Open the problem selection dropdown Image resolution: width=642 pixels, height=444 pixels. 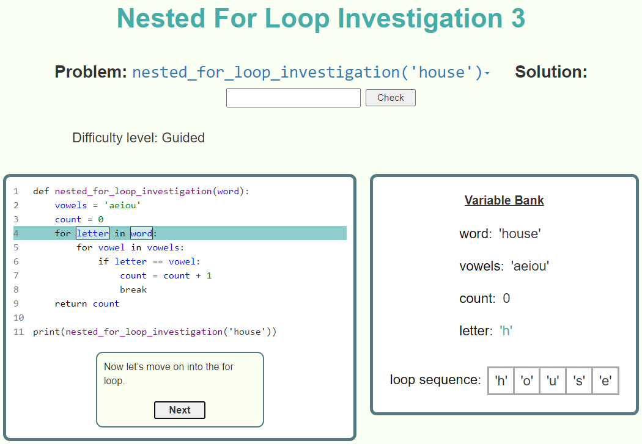311,73
